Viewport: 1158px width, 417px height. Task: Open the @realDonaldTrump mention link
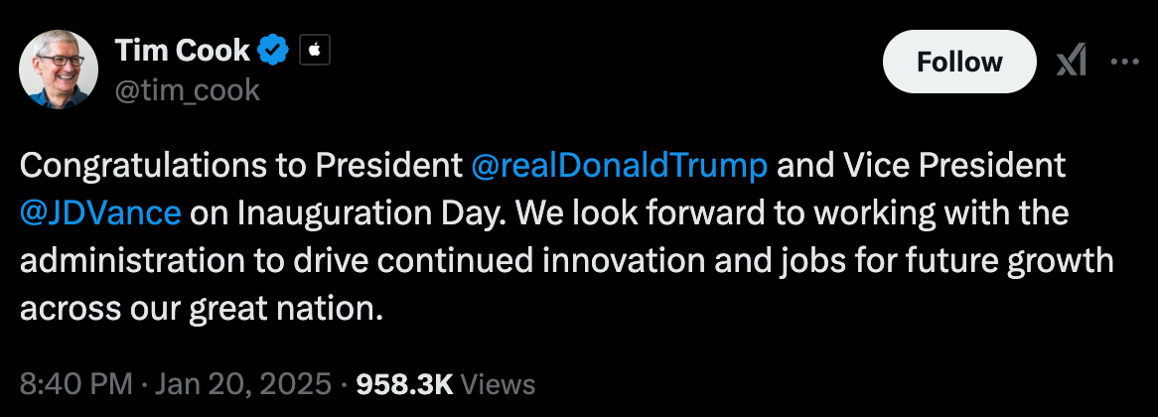pos(620,165)
